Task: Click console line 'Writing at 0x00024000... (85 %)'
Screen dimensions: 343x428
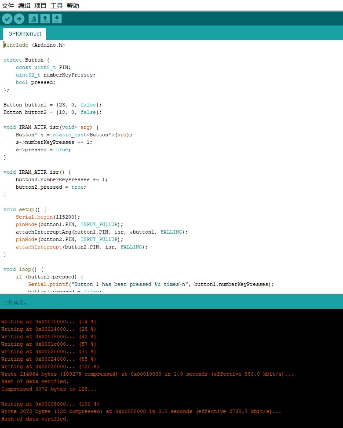Action: coord(48,359)
